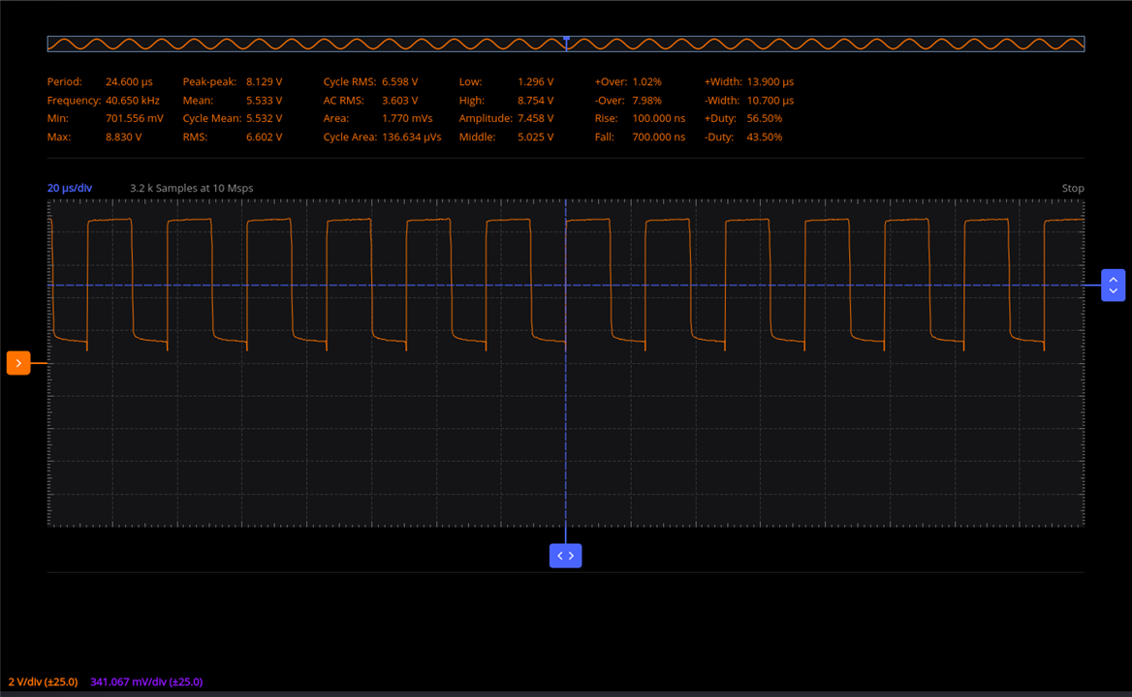This screenshot has height=697, width=1132.
Task: Click the blue trigger level handle
Action: (1113, 286)
